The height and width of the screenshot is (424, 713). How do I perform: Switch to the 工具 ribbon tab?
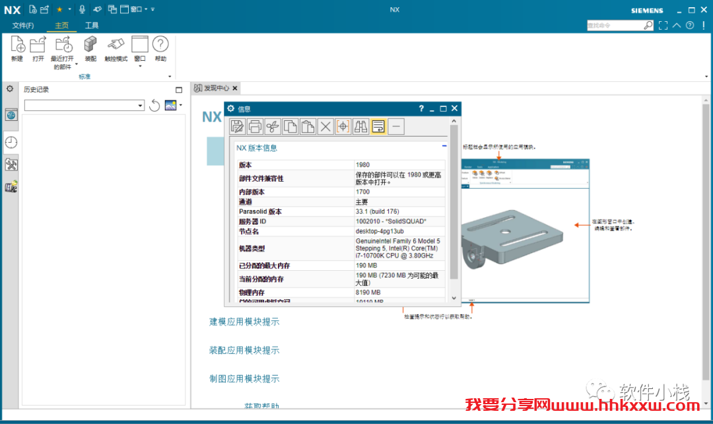pos(92,26)
